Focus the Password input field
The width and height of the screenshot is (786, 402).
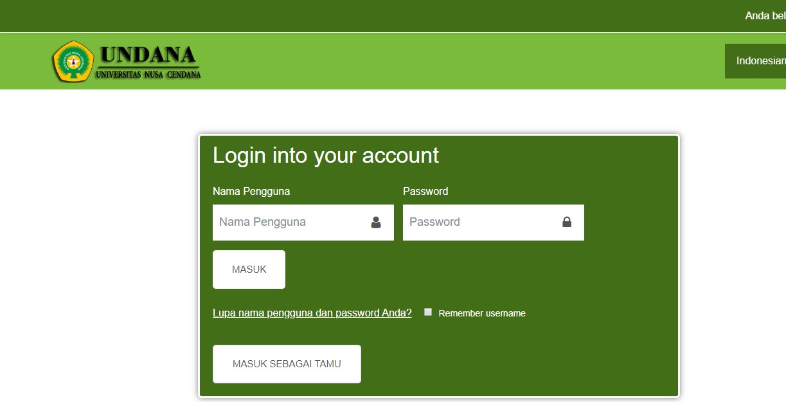[494, 223]
